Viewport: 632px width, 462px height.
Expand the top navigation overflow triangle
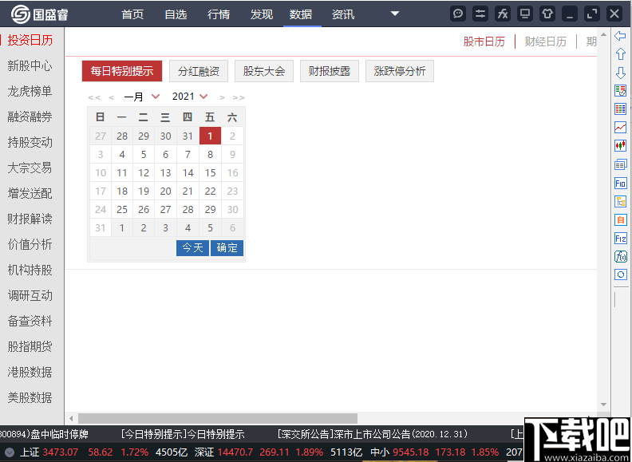[395, 14]
